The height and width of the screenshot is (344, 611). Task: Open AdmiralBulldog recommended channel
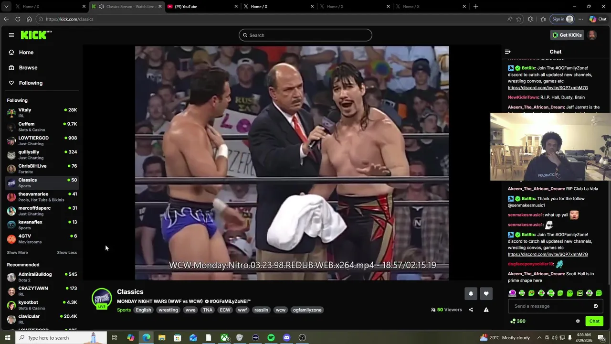point(42,277)
